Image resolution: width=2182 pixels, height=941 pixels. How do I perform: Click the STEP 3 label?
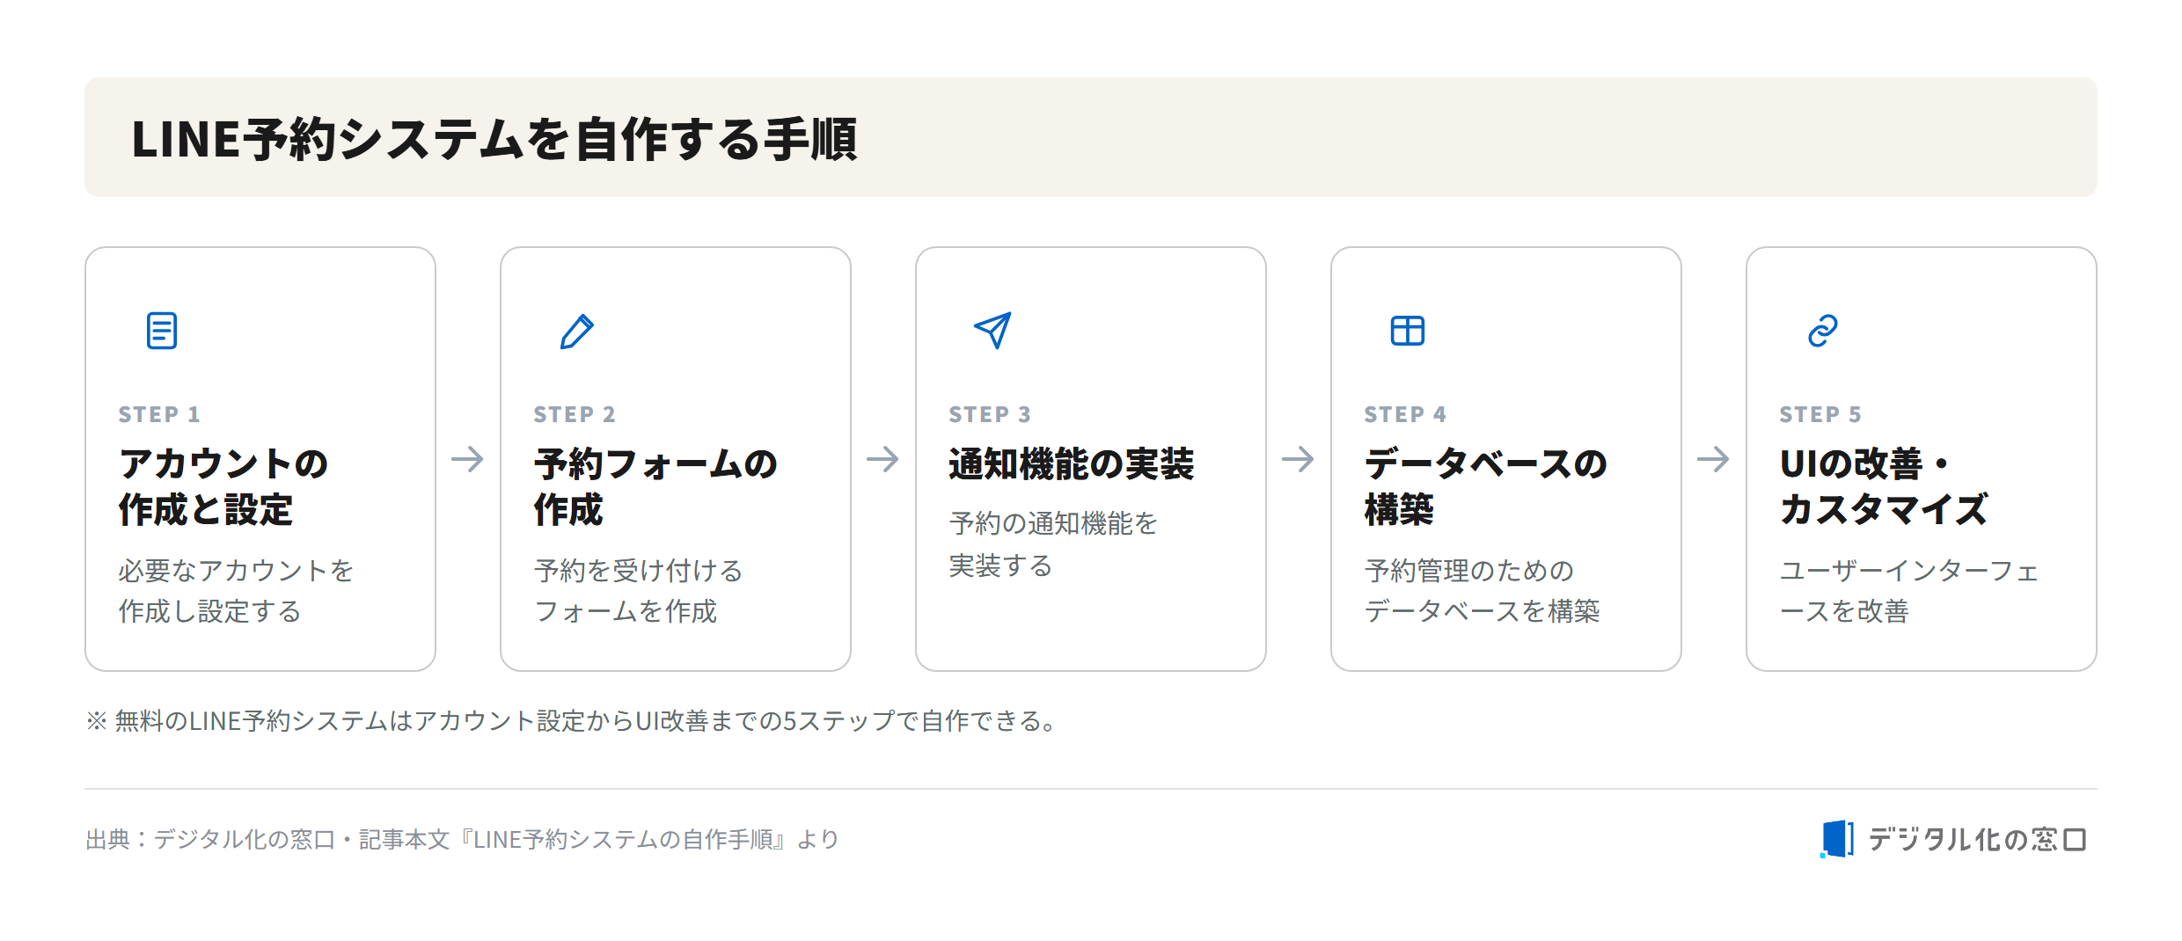[x=990, y=414]
